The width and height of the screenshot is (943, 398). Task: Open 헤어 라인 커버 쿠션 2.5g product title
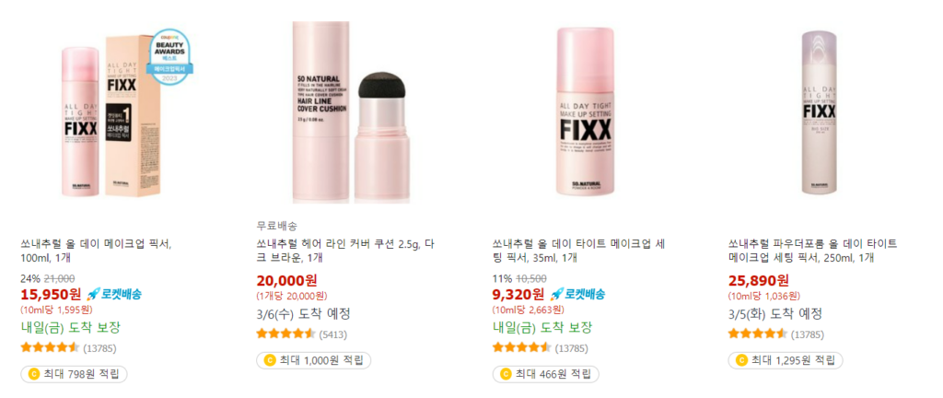coord(344,252)
